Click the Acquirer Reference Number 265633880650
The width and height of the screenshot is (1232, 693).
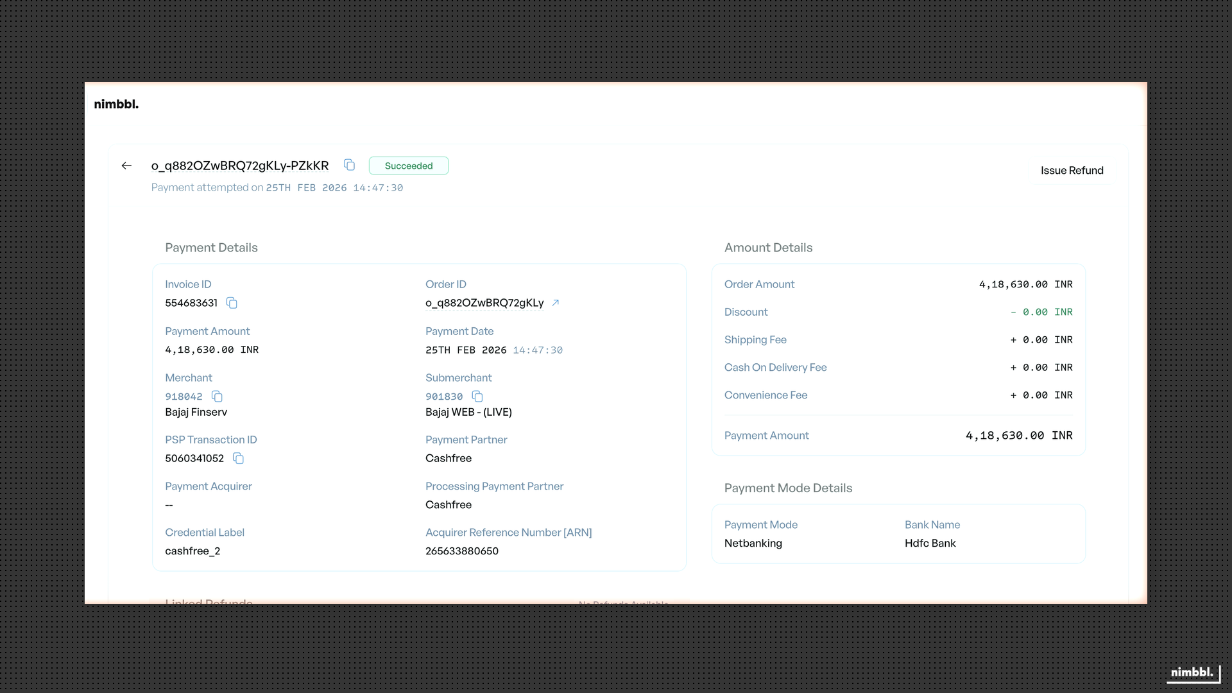click(x=461, y=551)
